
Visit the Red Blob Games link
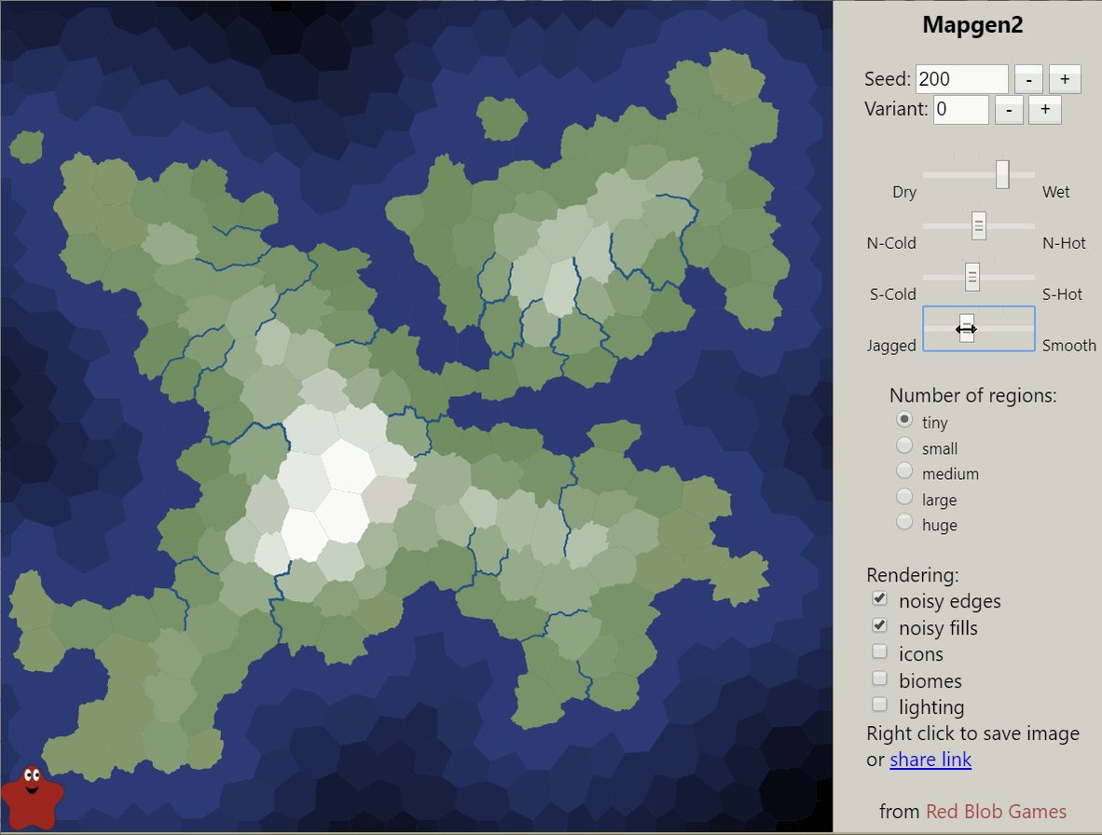coord(996,812)
